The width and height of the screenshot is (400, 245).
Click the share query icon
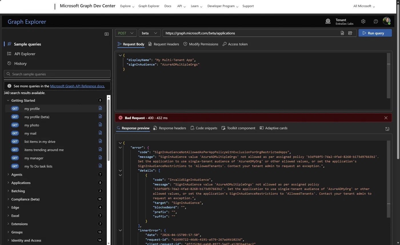[x=350, y=33]
